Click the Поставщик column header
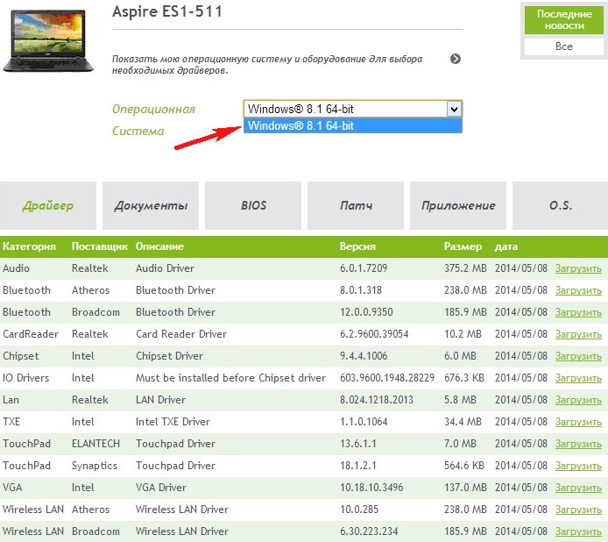The image size is (608, 542). 100,246
